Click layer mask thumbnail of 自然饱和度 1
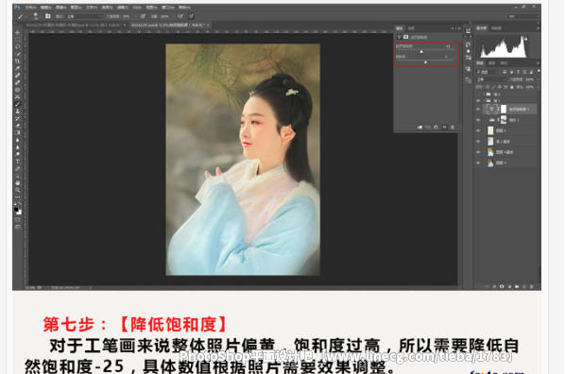The image size is (565, 374). coord(504,110)
